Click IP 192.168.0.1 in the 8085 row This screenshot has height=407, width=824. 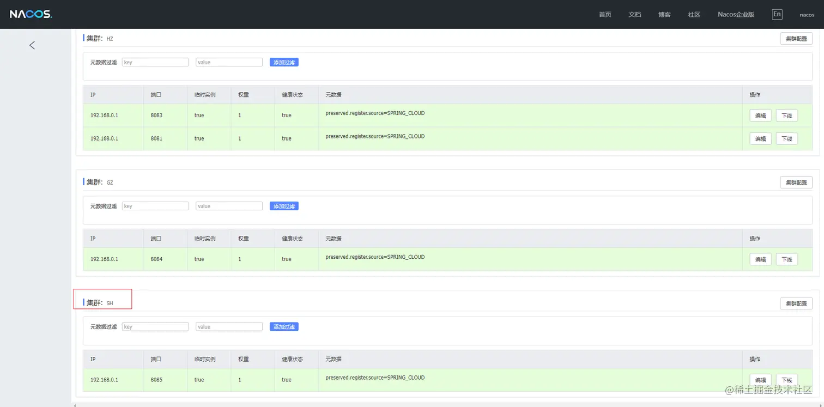(x=104, y=380)
